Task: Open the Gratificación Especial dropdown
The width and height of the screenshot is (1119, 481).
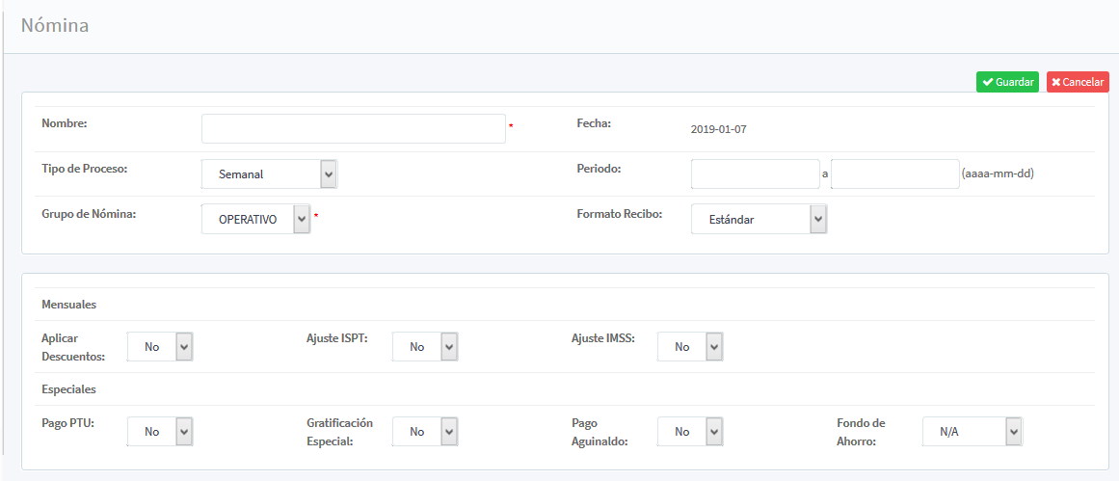Action: 424,432
